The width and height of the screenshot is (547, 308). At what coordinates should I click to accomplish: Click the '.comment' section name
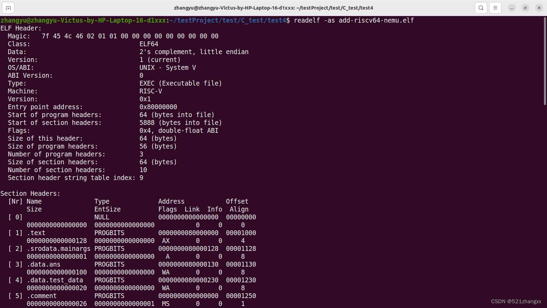coord(42,296)
